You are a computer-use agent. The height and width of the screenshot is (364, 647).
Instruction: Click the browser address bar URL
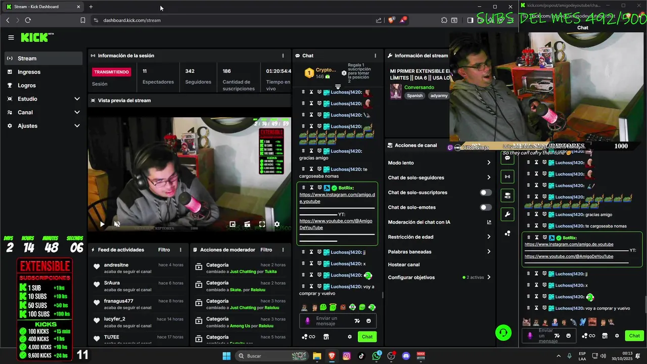point(132,20)
